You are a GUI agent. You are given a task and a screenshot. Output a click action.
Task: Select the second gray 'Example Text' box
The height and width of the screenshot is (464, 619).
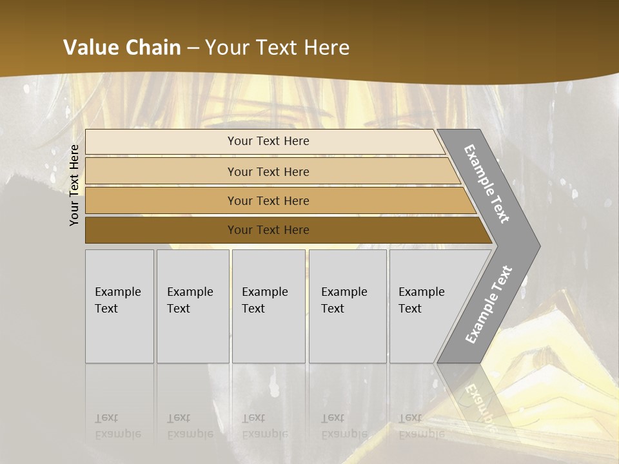(x=193, y=306)
